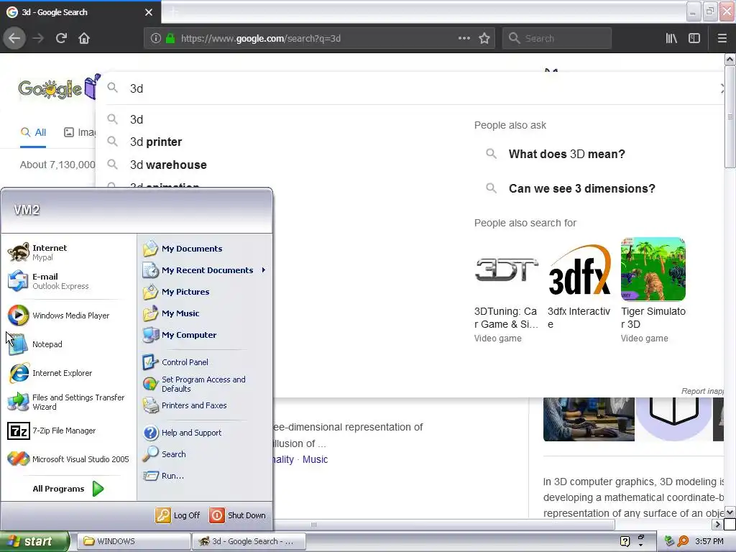Viewport: 736px width, 552px height.
Task: Open Tiger Simulator 3D thumbnail
Action: pos(653,270)
